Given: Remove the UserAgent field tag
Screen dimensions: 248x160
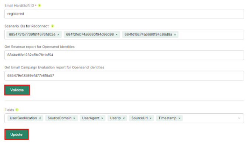Looking at the screenshot, I should 102,118.
